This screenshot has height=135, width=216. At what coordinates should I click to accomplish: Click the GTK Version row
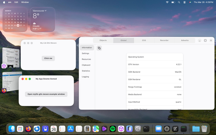[155, 64]
